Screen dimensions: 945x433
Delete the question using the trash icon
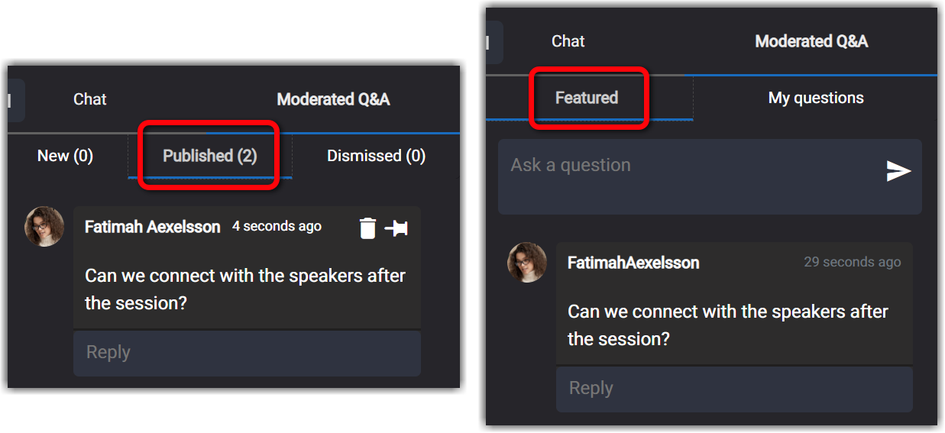pyautogui.click(x=367, y=228)
